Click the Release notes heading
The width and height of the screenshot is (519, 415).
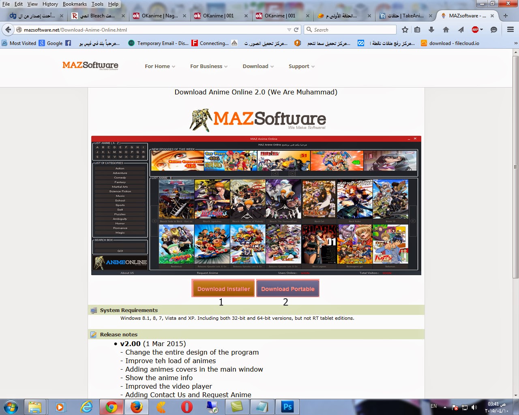pos(119,335)
